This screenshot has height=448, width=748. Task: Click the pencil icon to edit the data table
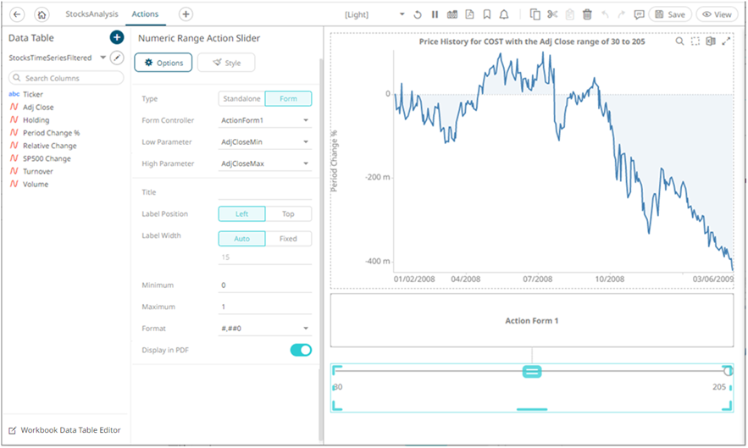(117, 58)
